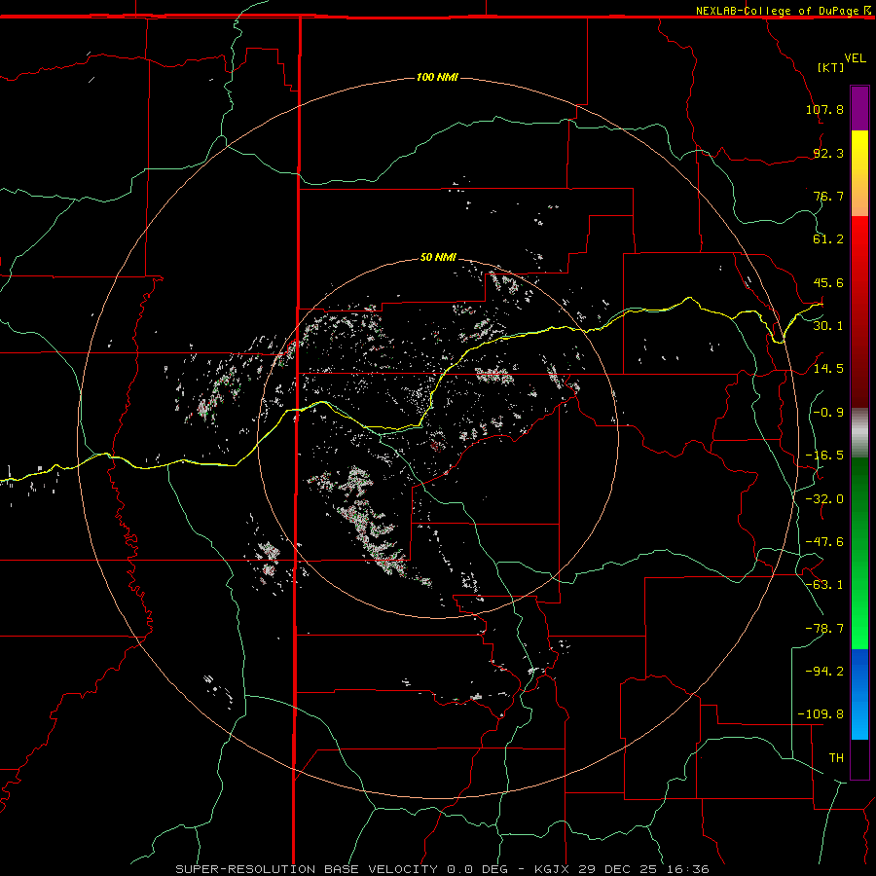Click the blue segment of the color bar

pos(859,694)
